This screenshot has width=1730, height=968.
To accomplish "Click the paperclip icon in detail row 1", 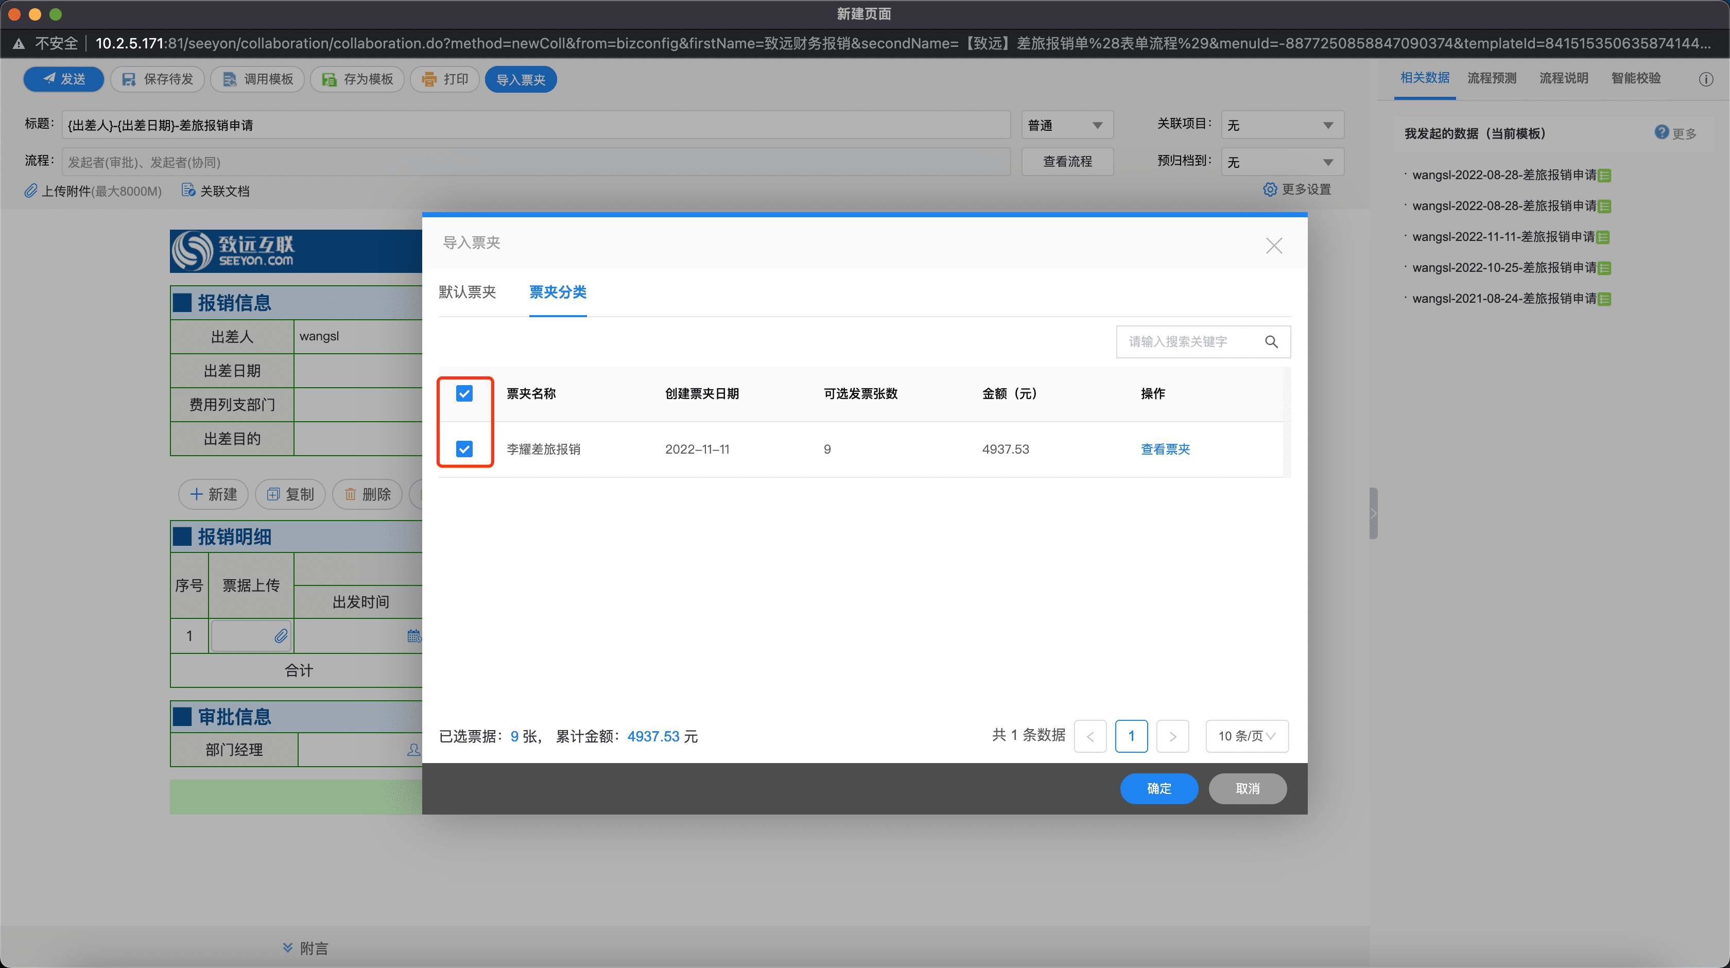I will coord(281,635).
